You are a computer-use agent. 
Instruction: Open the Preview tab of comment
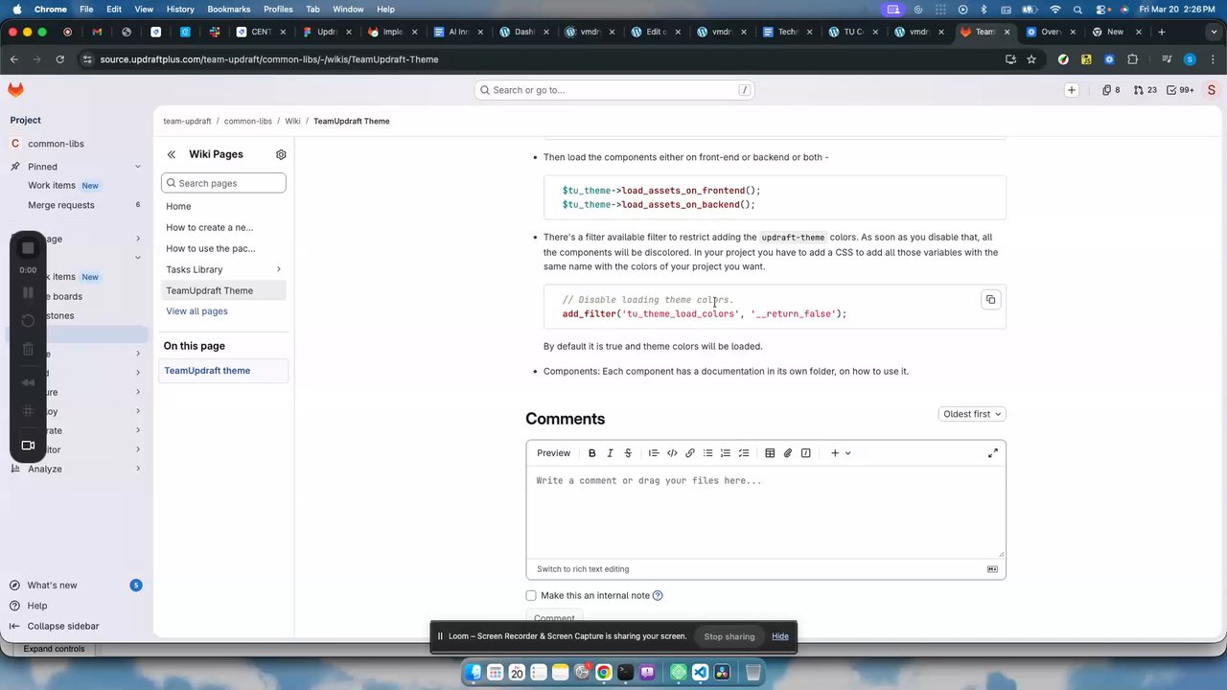click(x=553, y=453)
